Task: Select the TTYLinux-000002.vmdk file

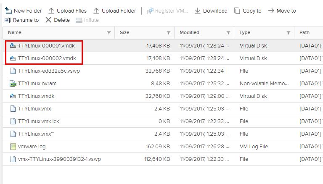Action: 47,58
